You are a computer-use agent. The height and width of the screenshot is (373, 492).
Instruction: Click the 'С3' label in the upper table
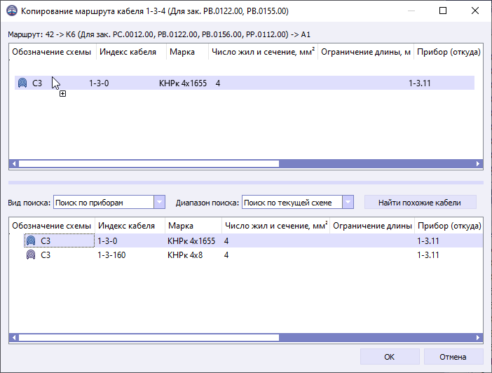click(x=37, y=83)
